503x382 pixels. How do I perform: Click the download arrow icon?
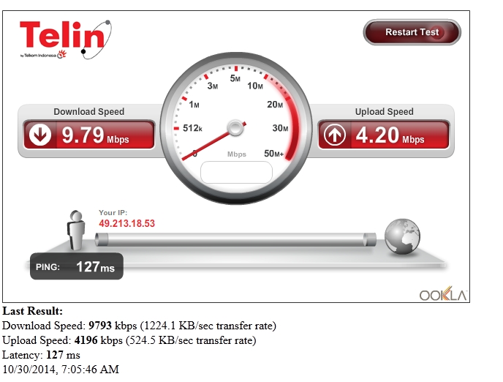click(x=40, y=135)
